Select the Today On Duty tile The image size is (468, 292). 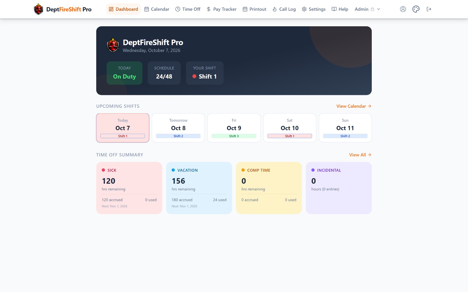pyautogui.click(x=125, y=73)
